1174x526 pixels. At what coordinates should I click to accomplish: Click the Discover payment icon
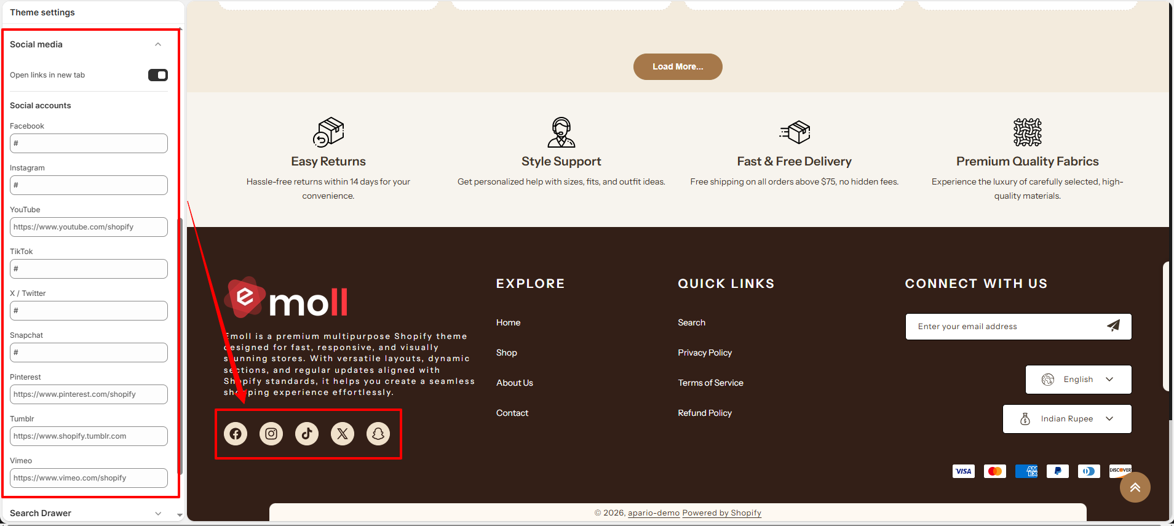pos(1120,470)
